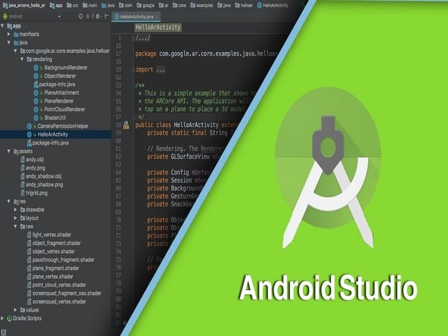Open the Project panel gear settings icon

(x=98, y=16)
